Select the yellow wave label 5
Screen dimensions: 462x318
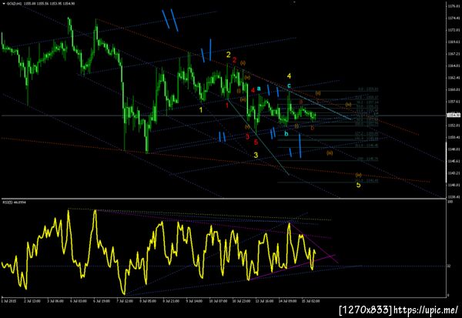[358, 185]
